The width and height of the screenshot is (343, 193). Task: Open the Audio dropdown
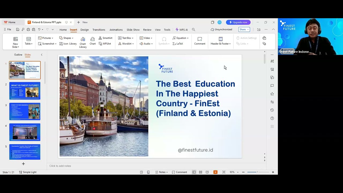point(146,44)
